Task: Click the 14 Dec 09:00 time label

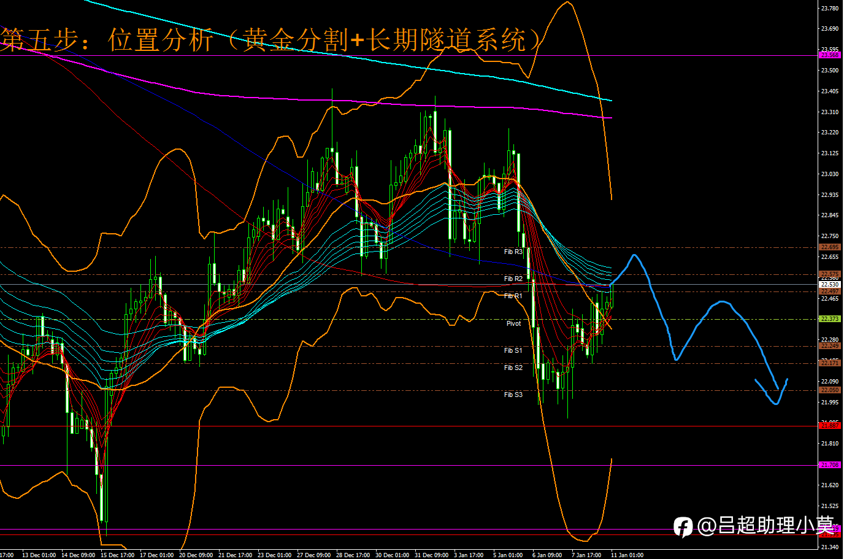Action: click(x=79, y=555)
